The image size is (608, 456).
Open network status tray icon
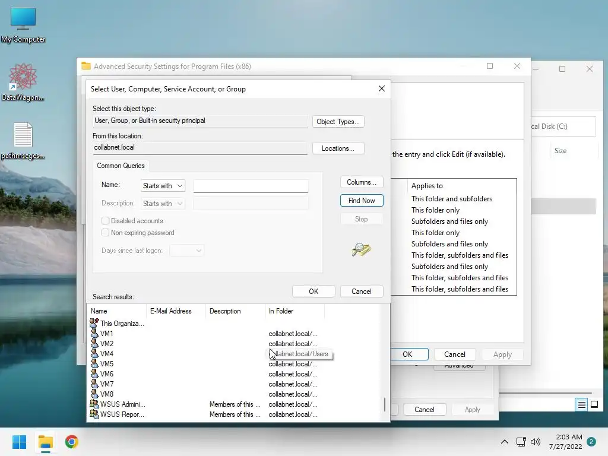[521, 442]
